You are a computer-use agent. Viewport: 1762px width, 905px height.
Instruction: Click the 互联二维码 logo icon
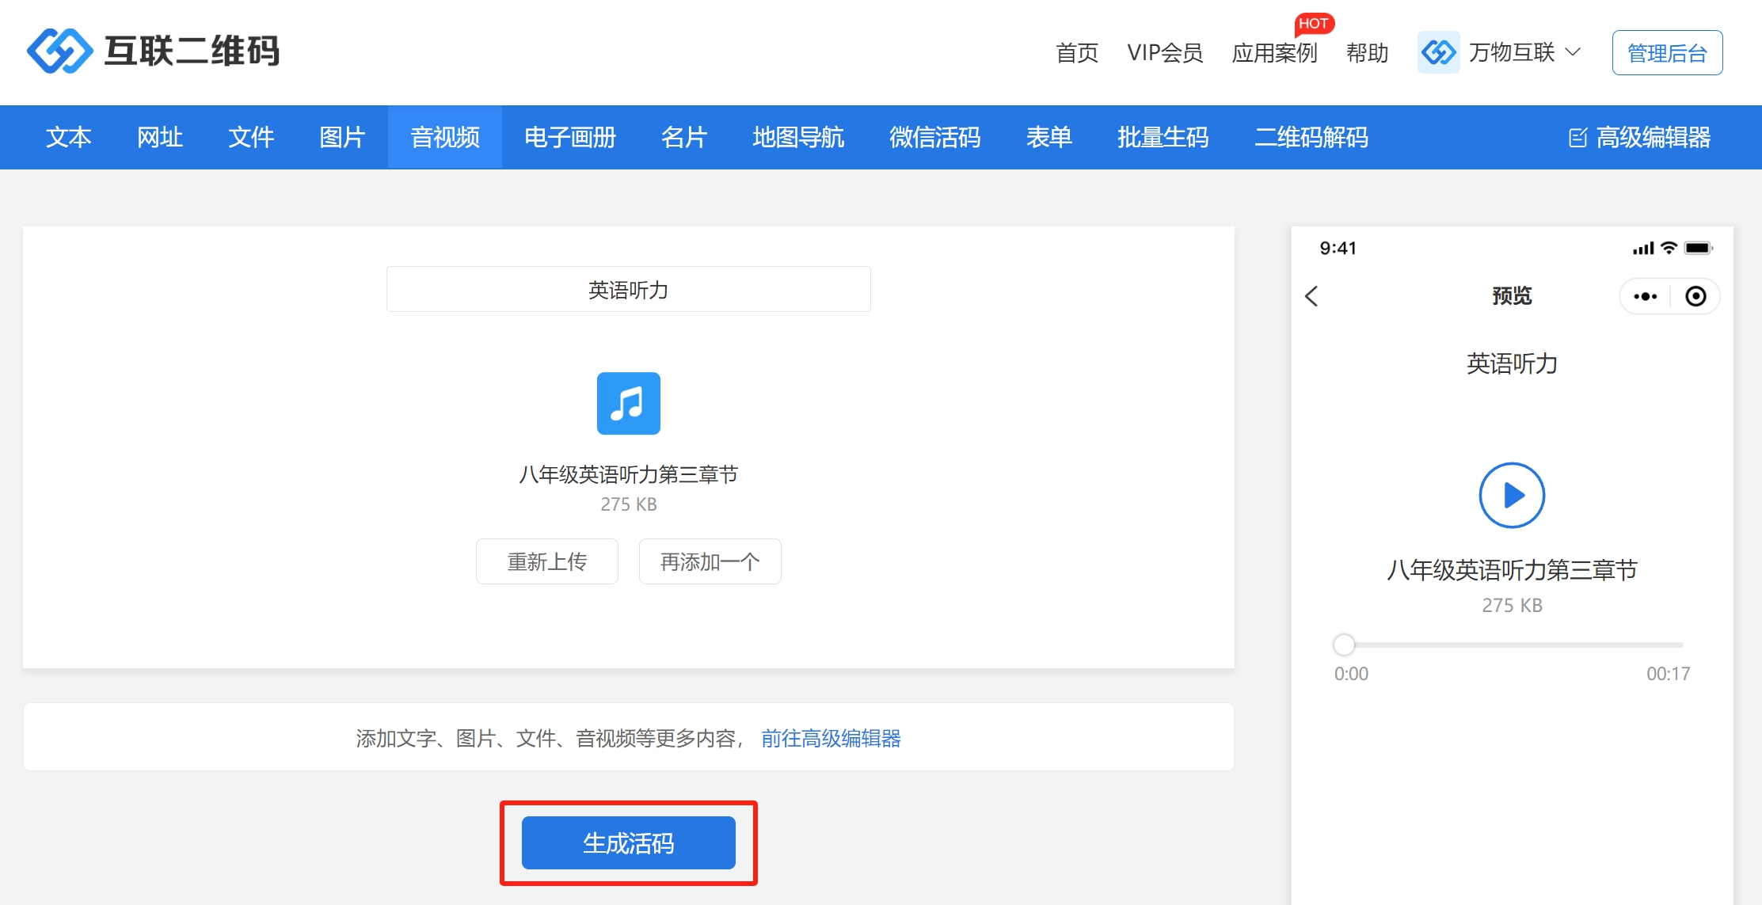[59, 51]
